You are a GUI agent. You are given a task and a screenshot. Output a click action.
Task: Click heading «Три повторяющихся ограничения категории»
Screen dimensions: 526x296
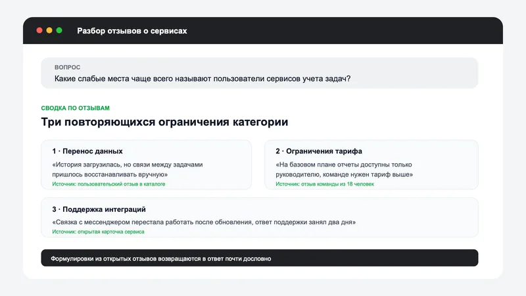(x=164, y=122)
